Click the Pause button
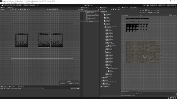 point(88,5)
